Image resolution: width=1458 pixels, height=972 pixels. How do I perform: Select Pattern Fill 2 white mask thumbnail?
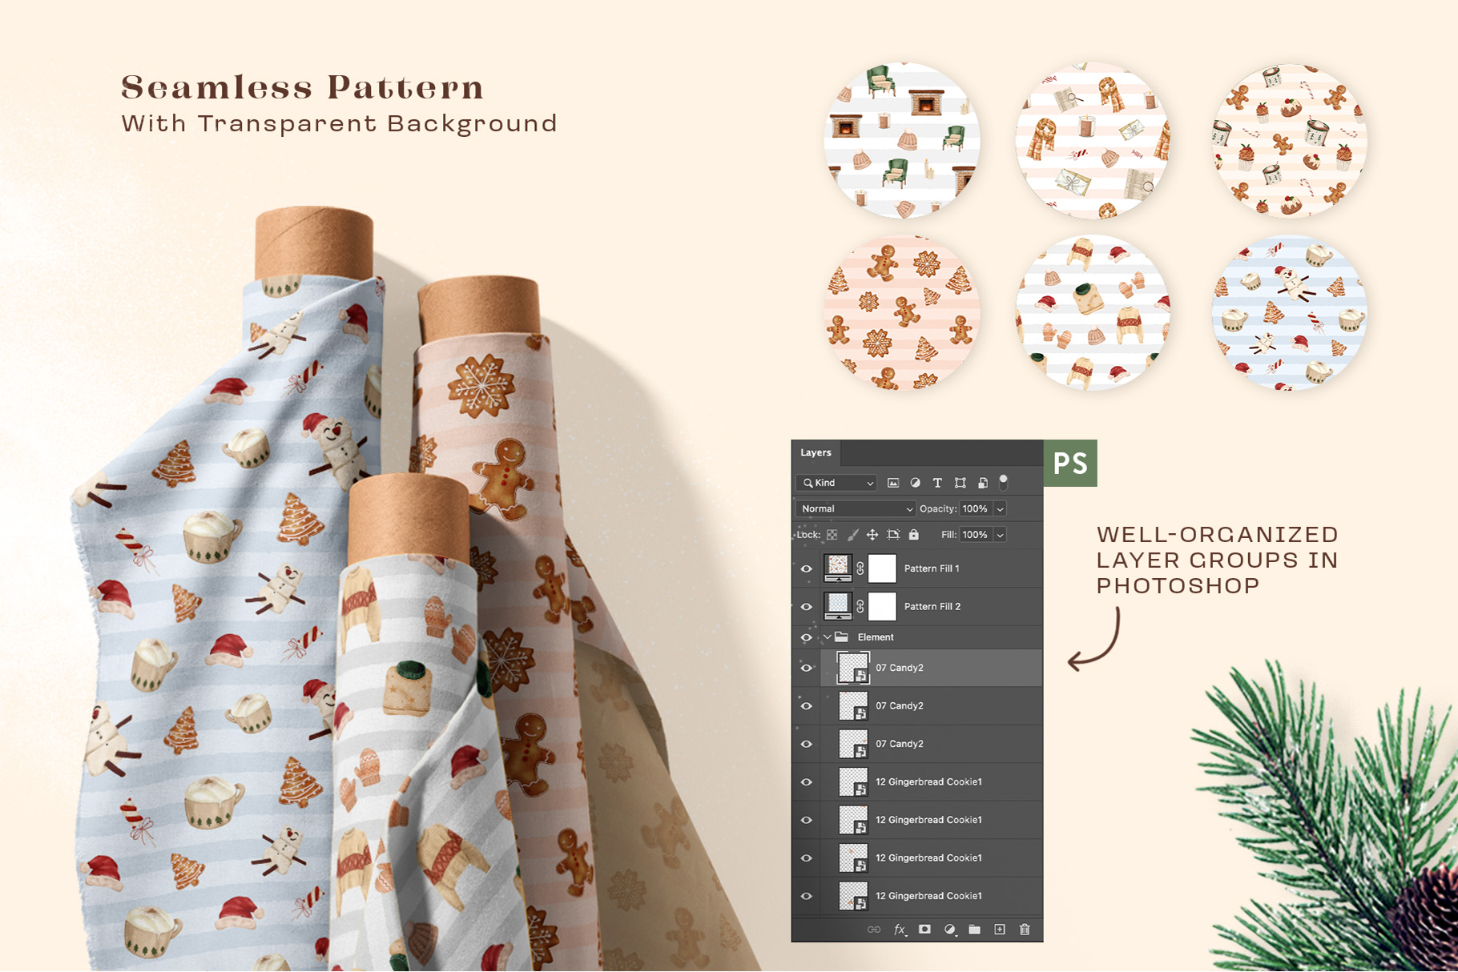pyautogui.click(x=882, y=607)
